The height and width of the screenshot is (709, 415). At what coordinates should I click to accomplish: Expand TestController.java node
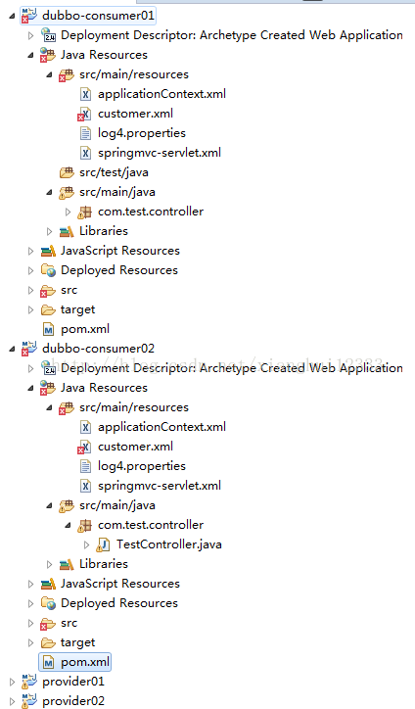coord(86,544)
